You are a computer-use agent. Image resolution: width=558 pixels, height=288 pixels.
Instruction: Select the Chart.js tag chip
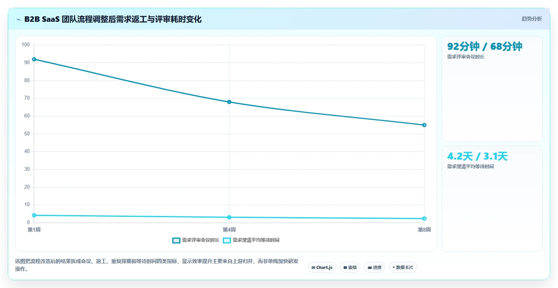click(322, 267)
